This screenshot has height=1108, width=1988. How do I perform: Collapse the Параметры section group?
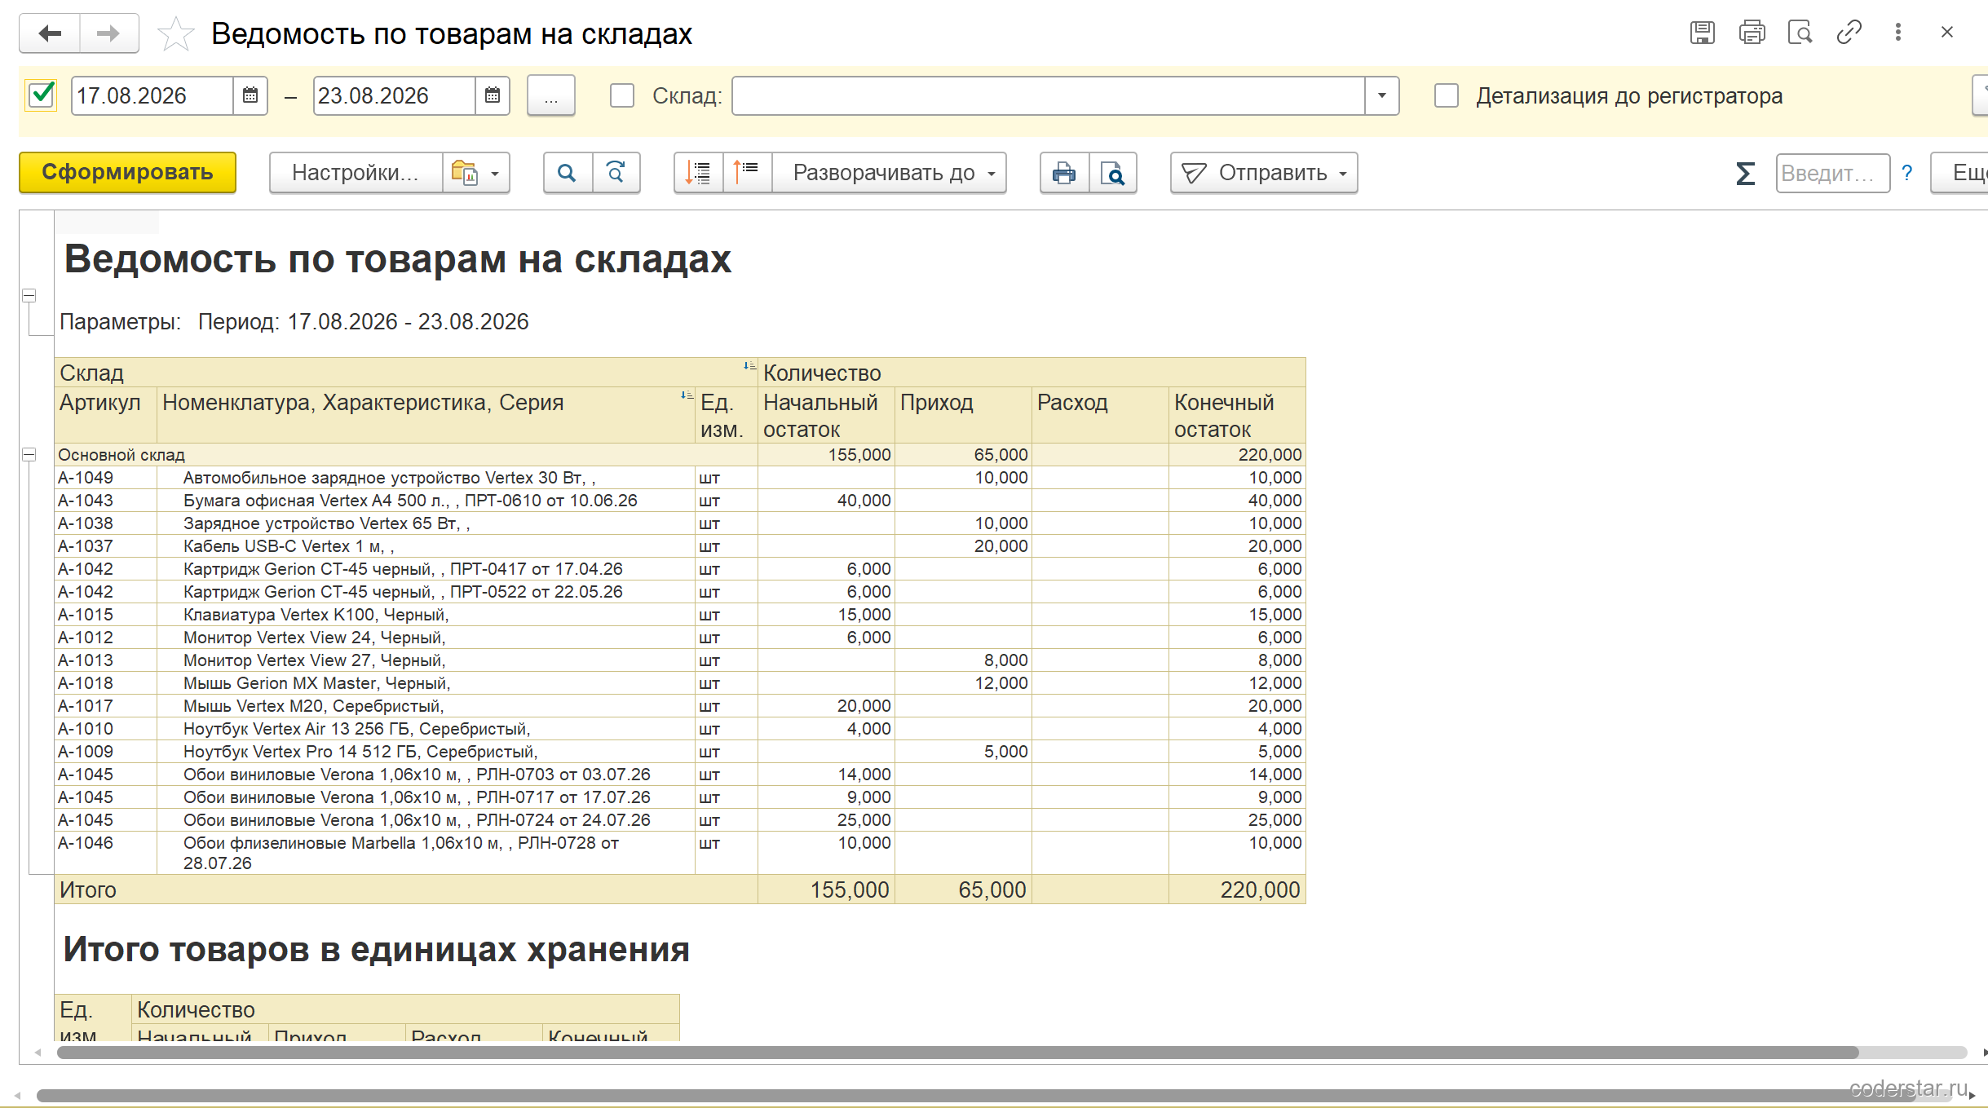coord(29,296)
